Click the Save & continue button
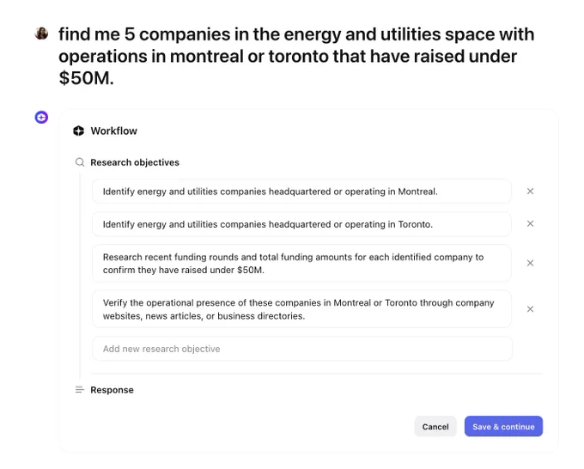The height and width of the screenshot is (469, 584). 503,427
